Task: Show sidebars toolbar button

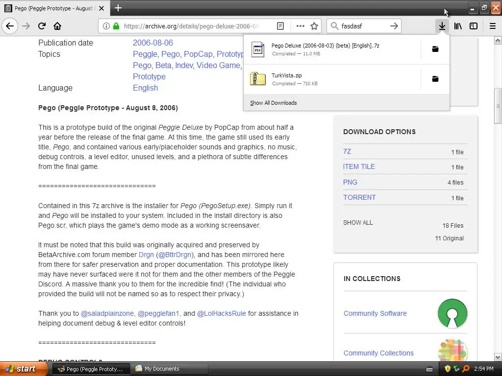Action: [x=474, y=26]
